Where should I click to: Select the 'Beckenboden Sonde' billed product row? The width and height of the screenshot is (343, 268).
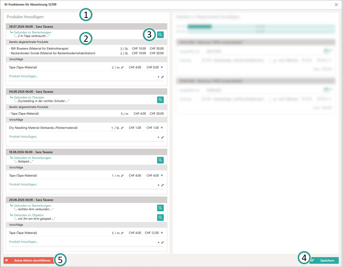[86, 53]
